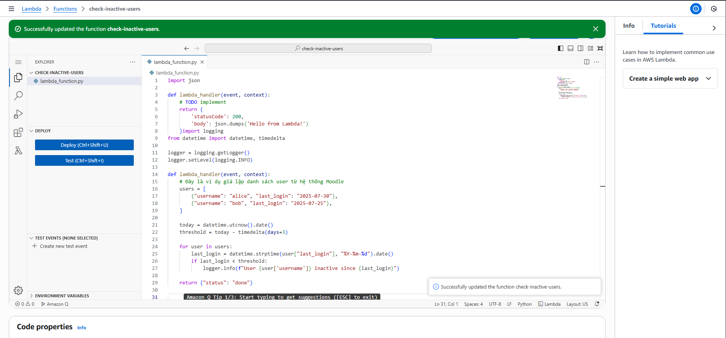Open Explorer more actions ellipsis
This screenshot has height=338, width=726.
133,62
